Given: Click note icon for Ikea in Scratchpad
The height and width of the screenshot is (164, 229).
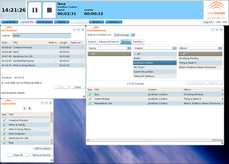Looking at the screenshot, I should pyautogui.click(x=5, y=143).
